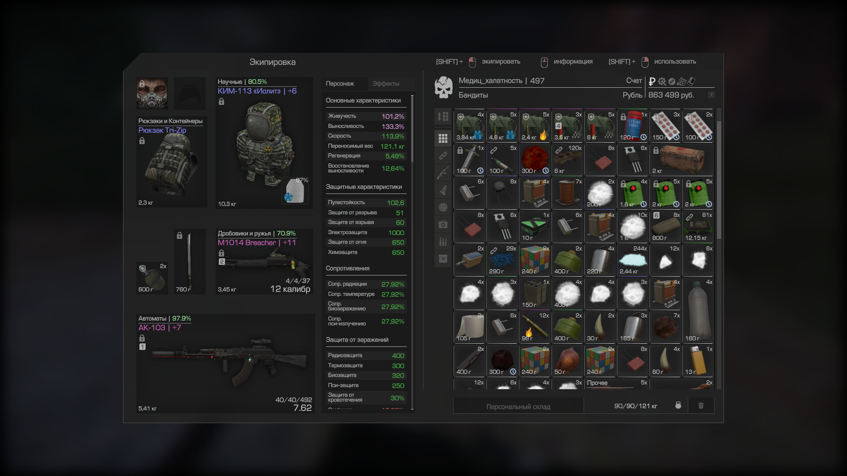The image size is (847, 476).
Task: Select the machete 760 г melee slot
Action: [190, 261]
